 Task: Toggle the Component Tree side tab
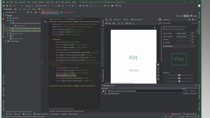click(x=103, y=76)
